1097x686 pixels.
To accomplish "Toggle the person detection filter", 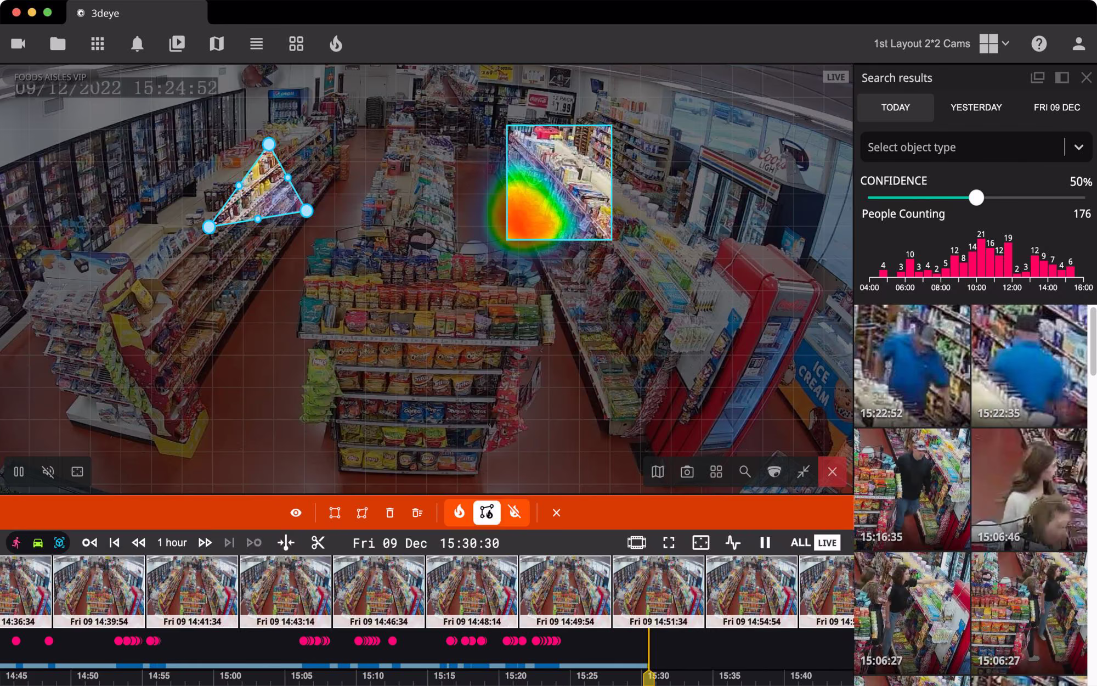I will pyautogui.click(x=16, y=543).
